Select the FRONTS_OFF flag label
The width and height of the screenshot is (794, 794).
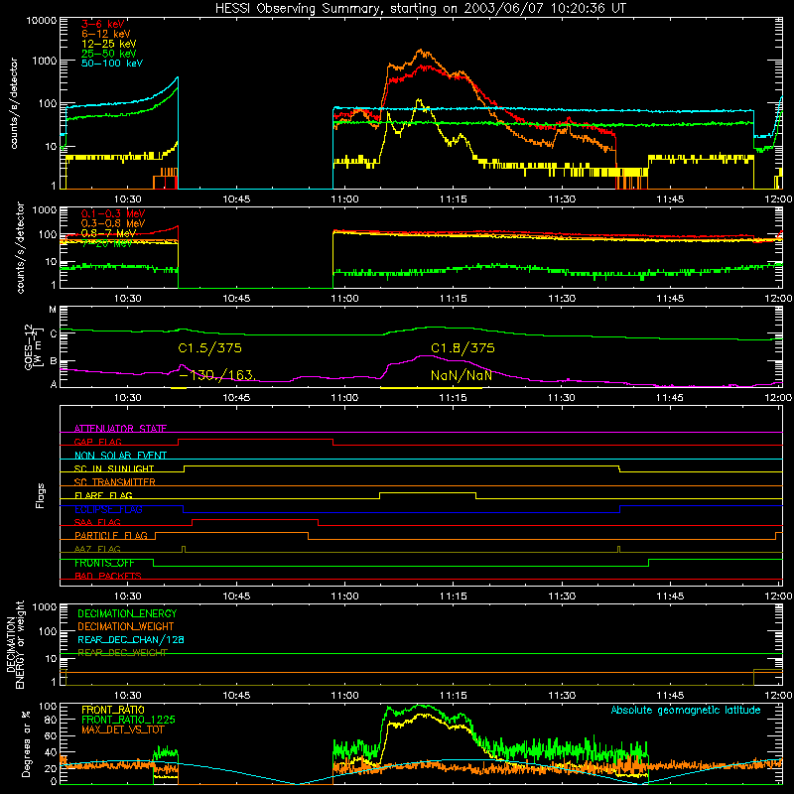click(104, 563)
